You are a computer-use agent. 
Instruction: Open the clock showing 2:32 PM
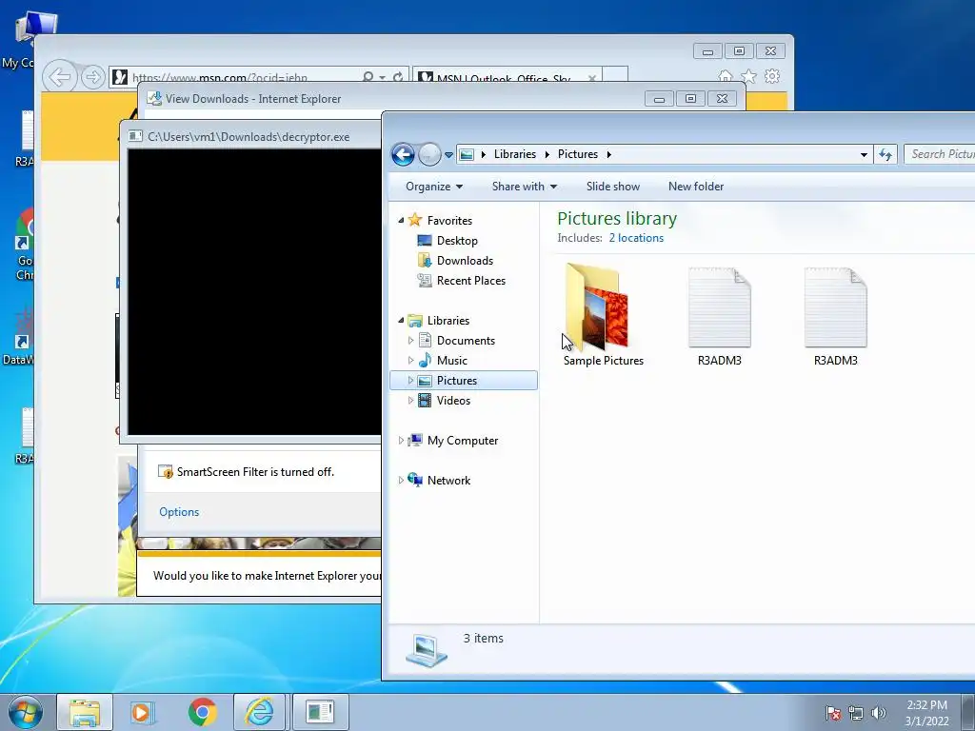[x=926, y=712]
